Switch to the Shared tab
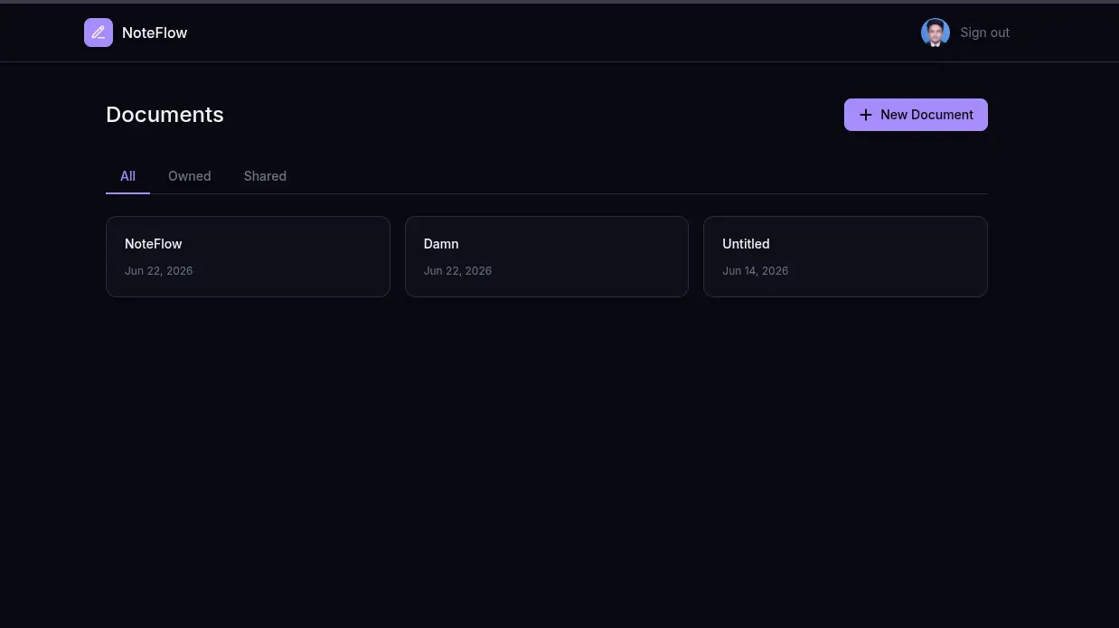This screenshot has width=1119, height=628. click(x=265, y=176)
